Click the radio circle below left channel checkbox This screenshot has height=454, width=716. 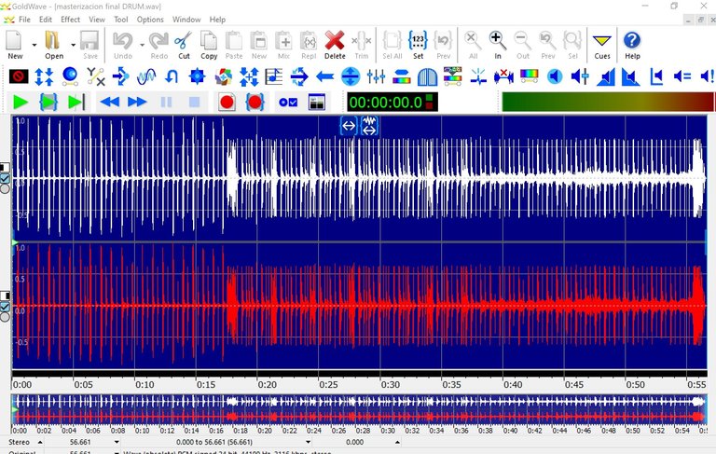pos(5,188)
